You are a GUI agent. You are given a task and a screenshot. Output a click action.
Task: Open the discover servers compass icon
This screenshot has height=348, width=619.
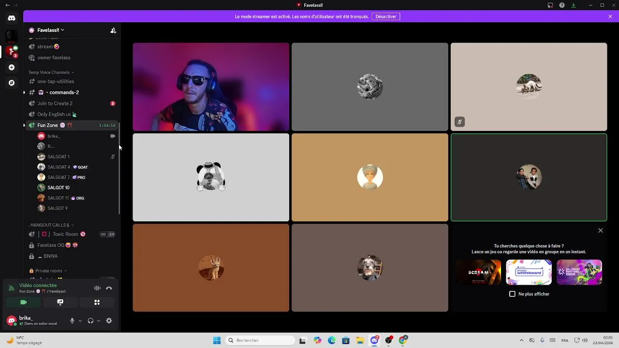pyautogui.click(x=12, y=83)
